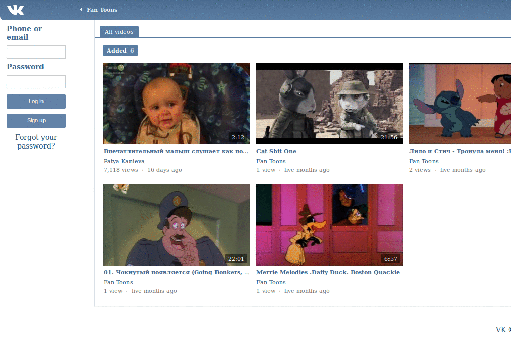Select the All videos tab
This screenshot has width=518, height=342.
tap(119, 32)
